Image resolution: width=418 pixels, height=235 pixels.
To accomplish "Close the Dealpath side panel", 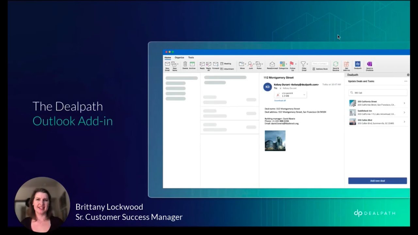I will click(408, 75).
